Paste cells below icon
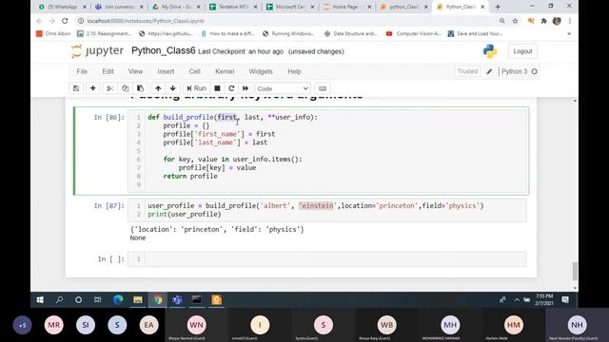 point(140,88)
